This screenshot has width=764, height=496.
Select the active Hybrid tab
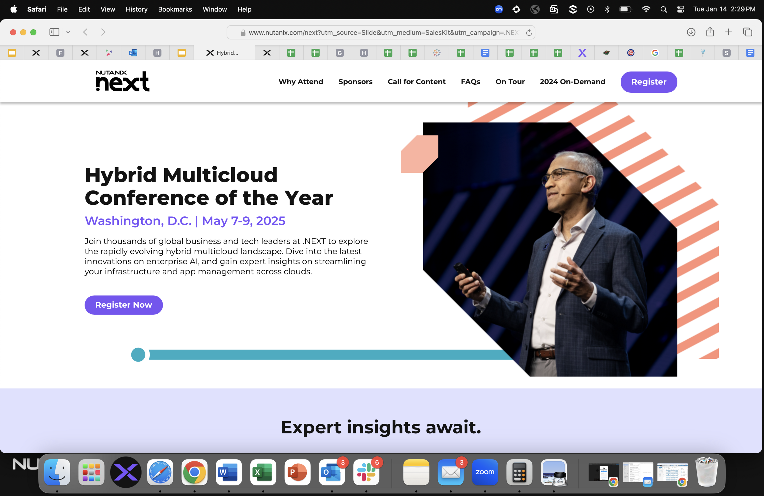coord(224,53)
